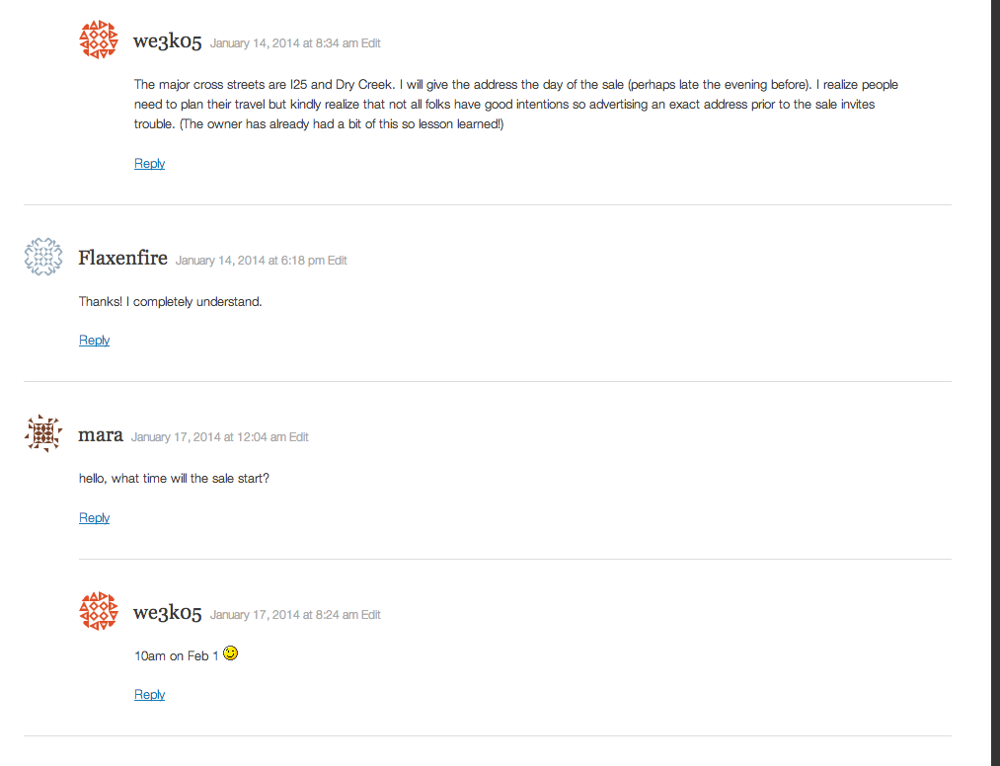1000x766 pixels.
Task: Click mara's brown avatar icon
Action: [42, 433]
